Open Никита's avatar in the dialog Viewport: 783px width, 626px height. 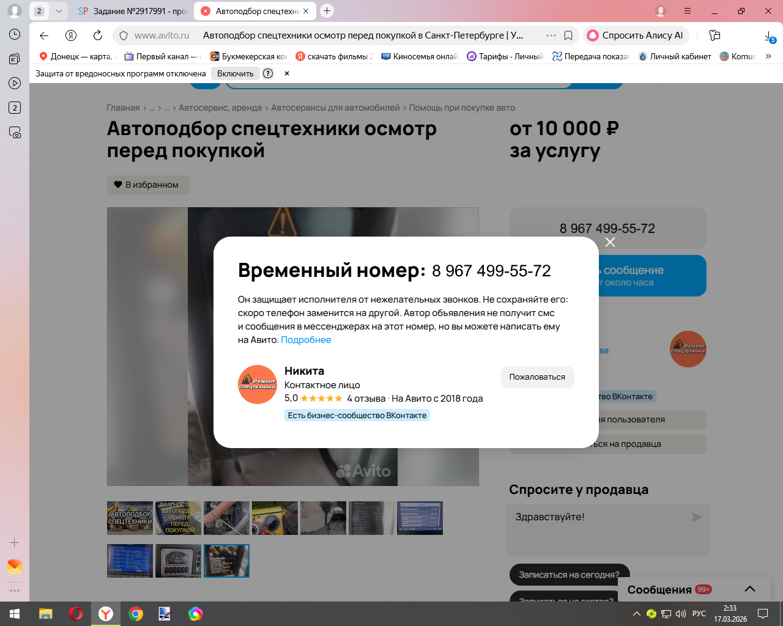click(258, 385)
